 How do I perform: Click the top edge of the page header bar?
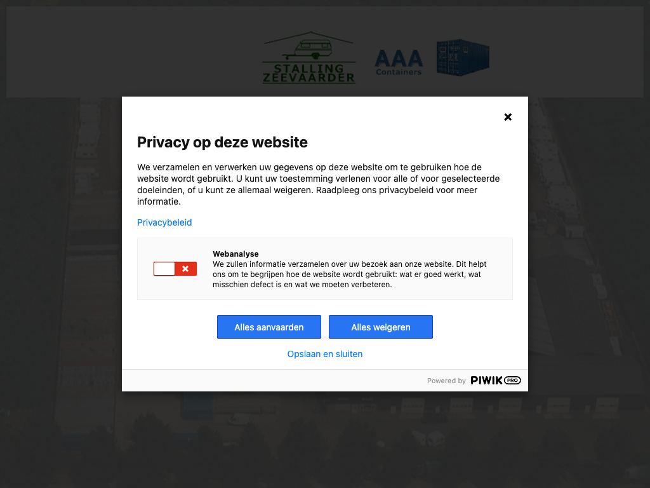click(325, 8)
